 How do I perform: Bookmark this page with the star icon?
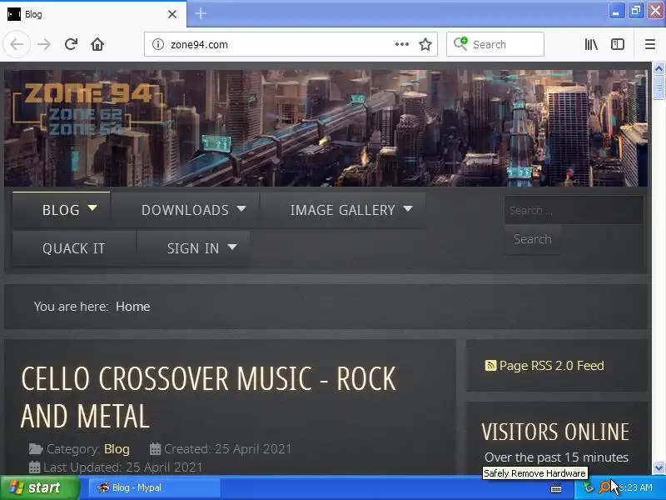[425, 44]
